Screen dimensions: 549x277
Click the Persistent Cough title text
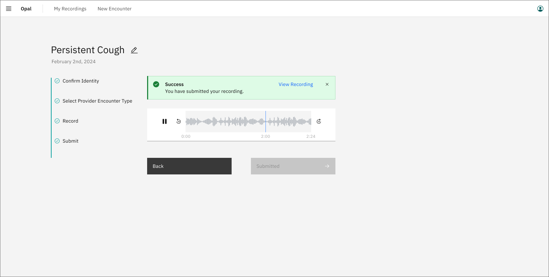click(88, 50)
